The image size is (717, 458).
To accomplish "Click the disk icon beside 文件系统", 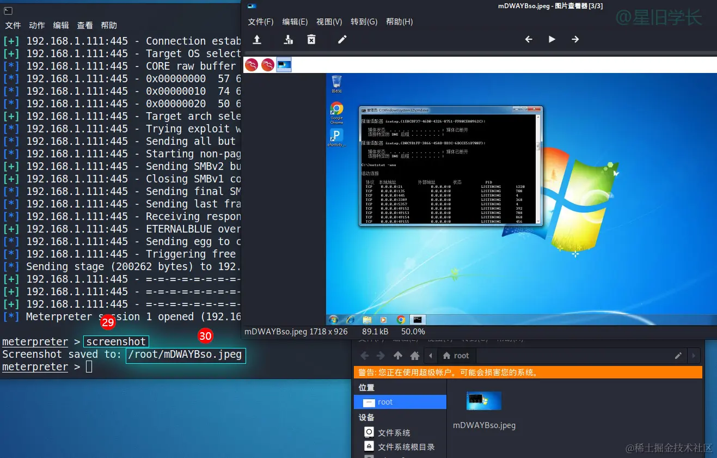I will point(369,432).
